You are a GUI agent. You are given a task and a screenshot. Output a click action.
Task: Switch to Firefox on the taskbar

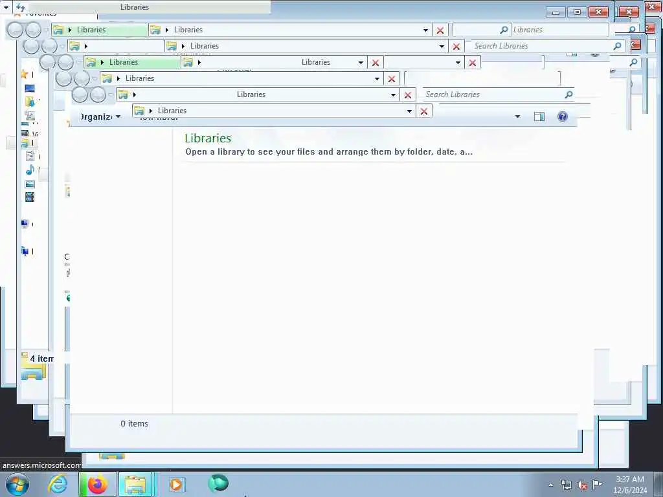point(97,485)
